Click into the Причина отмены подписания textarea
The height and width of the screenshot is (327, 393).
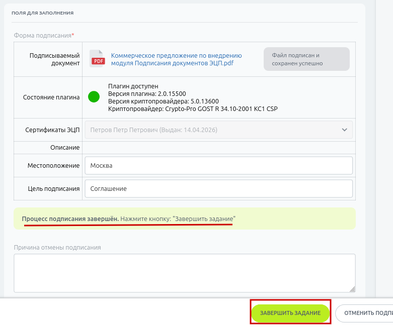pos(184,273)
